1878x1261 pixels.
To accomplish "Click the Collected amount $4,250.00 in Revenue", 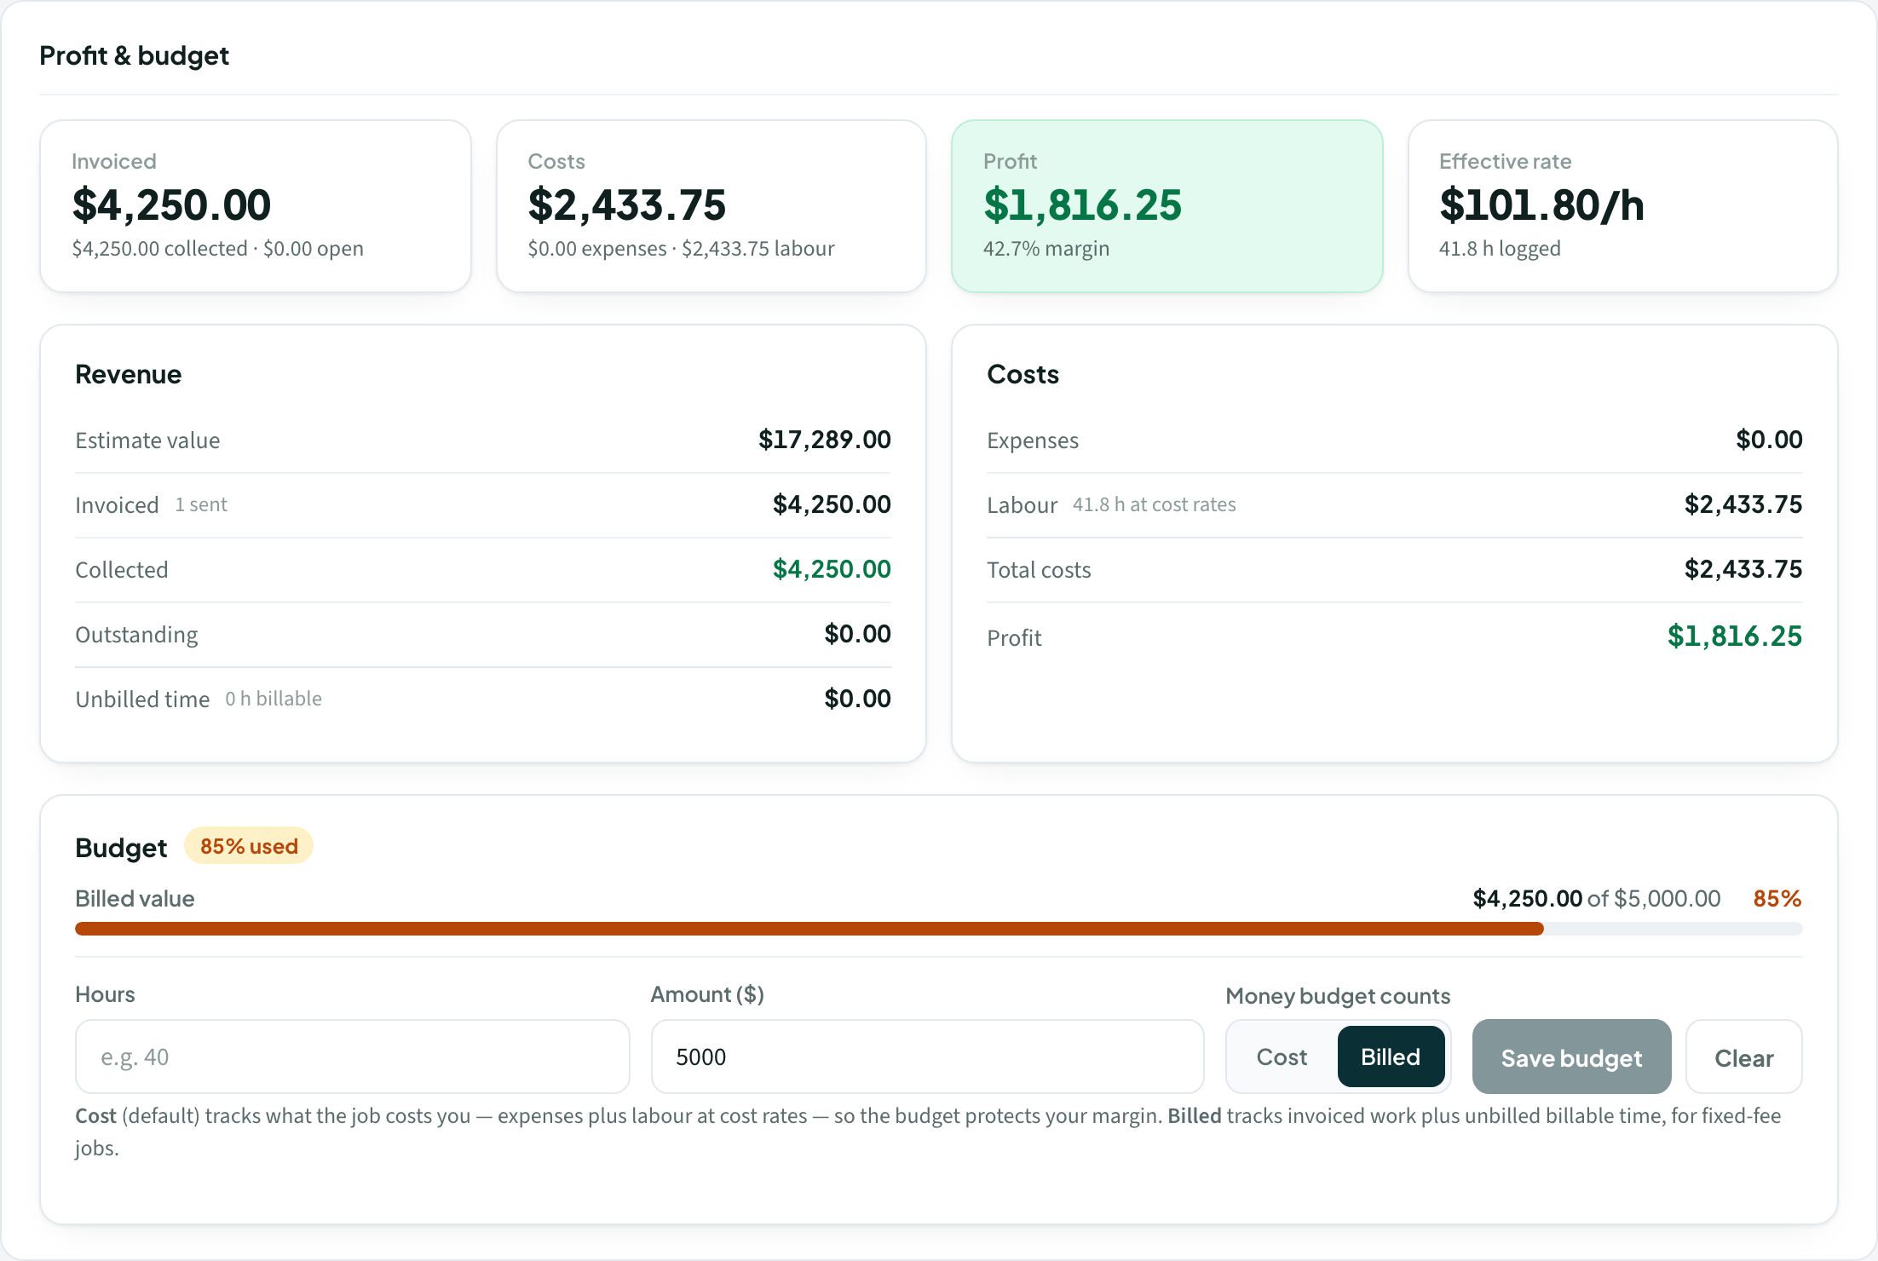I will 831,569.
